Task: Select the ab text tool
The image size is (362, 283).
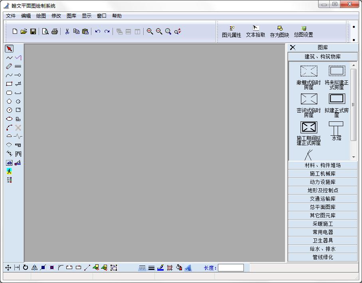Action: [9, 163]
